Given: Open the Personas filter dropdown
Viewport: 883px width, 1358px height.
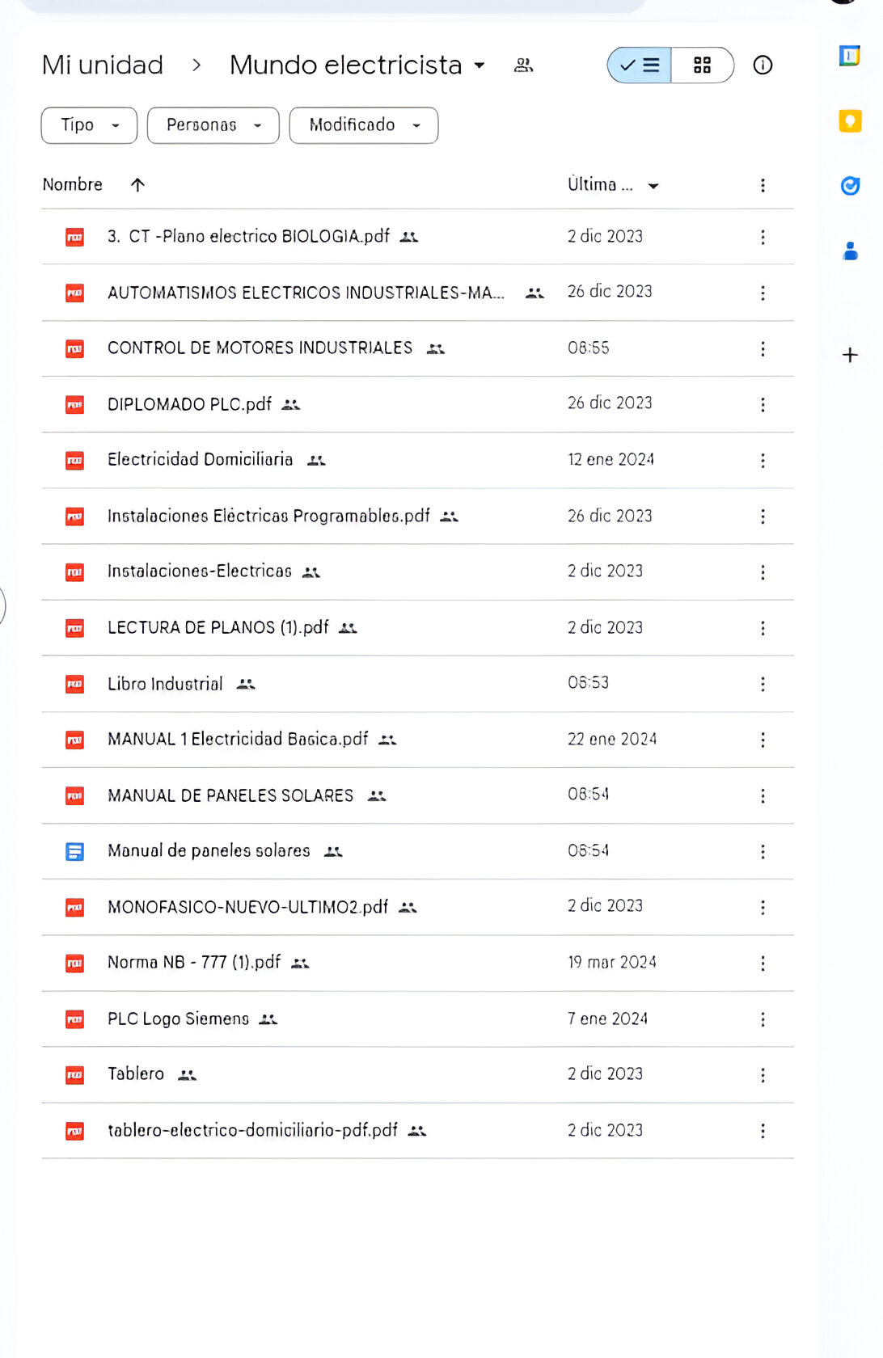Looking at the screenshot, I should (x=213, y=125).
